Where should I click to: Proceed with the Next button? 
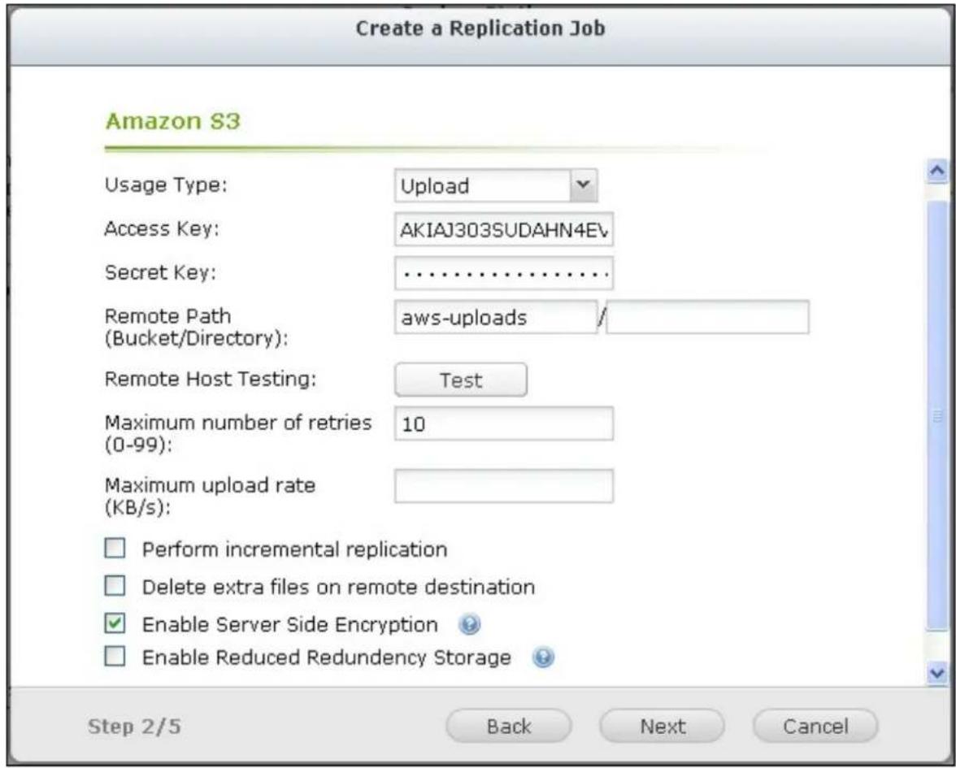coord(662,727)
